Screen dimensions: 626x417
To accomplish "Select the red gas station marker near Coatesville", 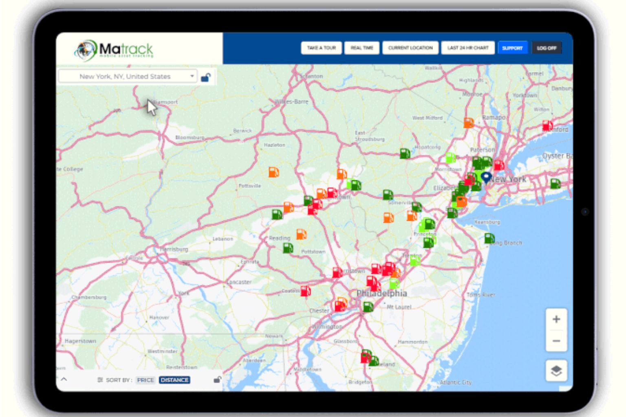I will (x=305, y=291).
